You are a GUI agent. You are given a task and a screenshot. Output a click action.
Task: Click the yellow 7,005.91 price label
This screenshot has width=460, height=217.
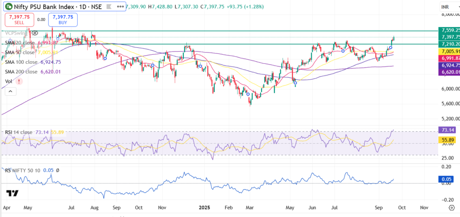pyautogui.click(x=449, y=51)
